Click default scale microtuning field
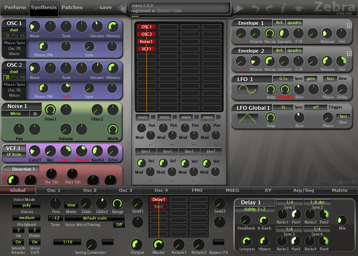358x256 pixels. [x=95, y=218]
